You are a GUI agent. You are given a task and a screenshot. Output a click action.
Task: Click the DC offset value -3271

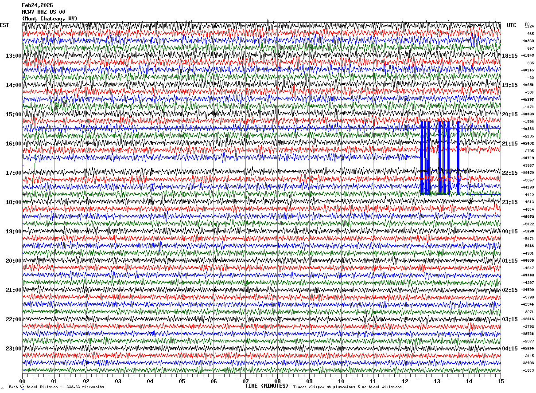click(529, 312)
